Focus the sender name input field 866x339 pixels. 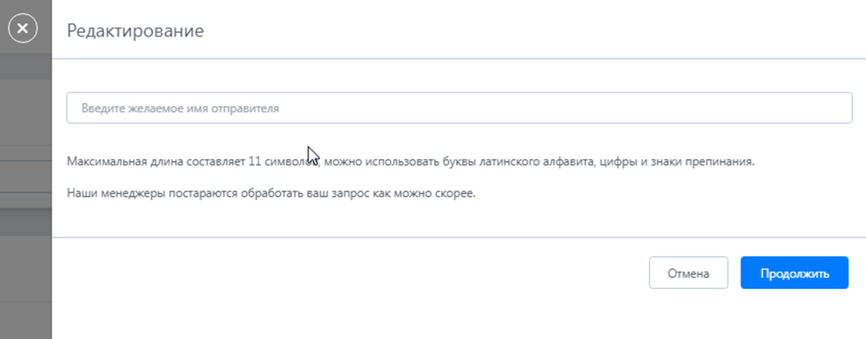tap(459, 108)
